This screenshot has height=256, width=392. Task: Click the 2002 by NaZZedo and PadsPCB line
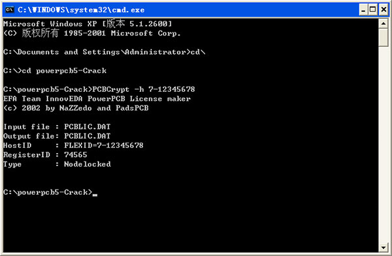click(76, 108)
